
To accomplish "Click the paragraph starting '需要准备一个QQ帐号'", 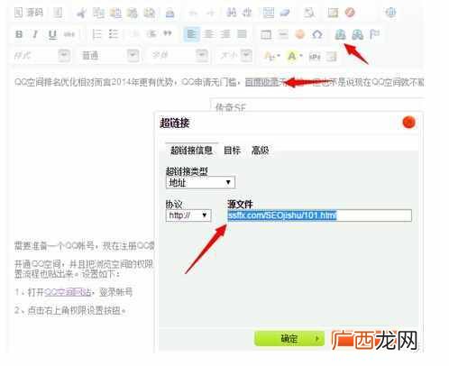I will click(84, 246).
